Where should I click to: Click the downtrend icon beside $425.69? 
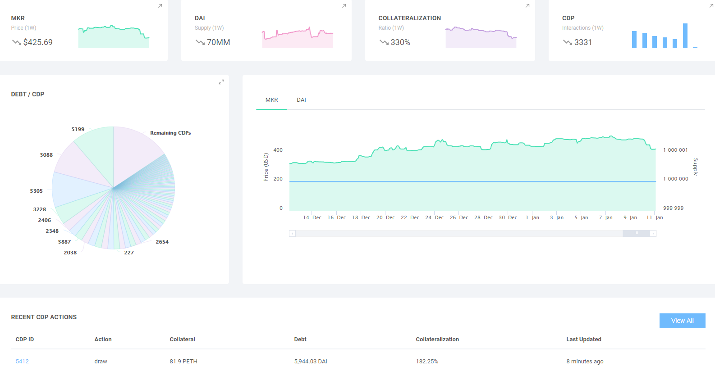16,42
